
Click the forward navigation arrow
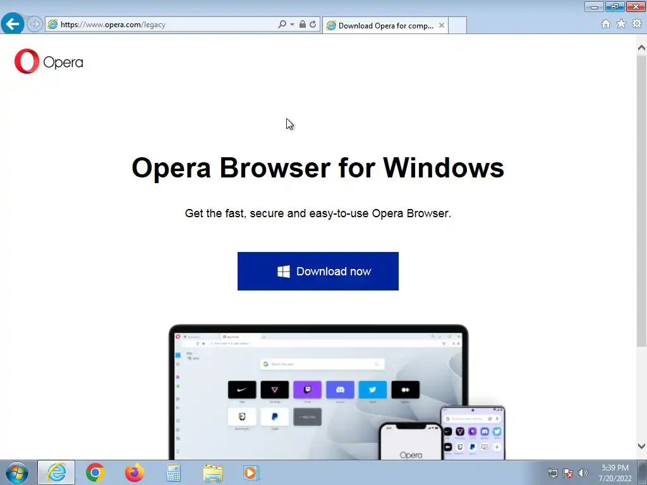[35, 25]
